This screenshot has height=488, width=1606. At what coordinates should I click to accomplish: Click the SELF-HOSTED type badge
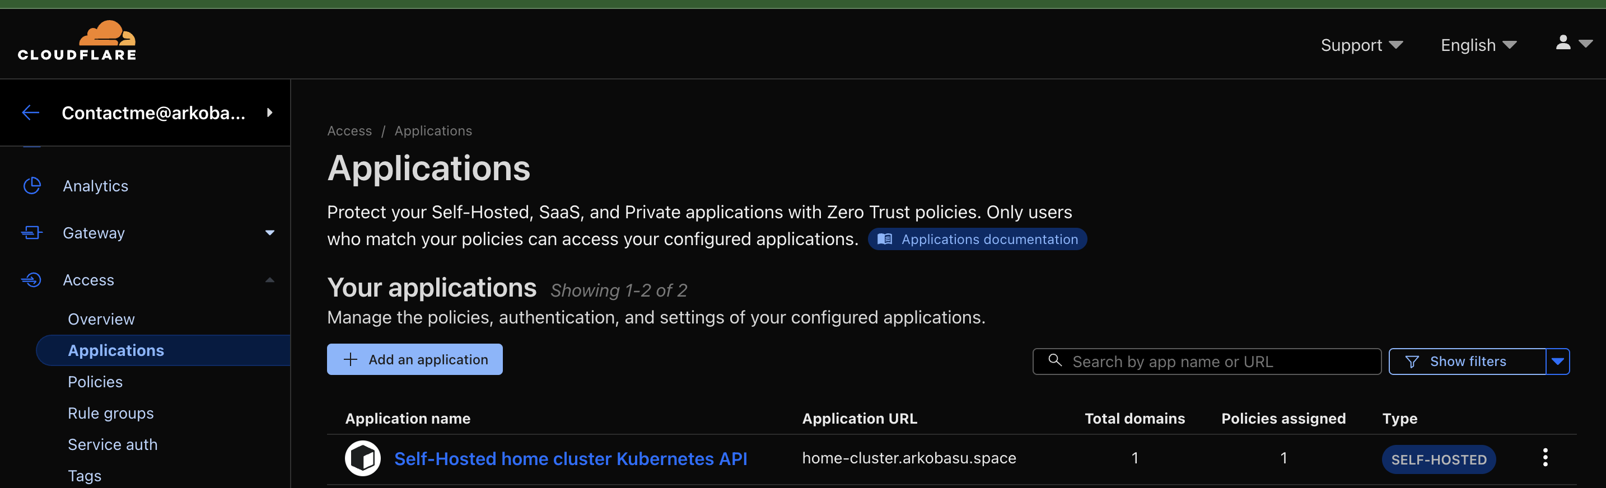click(1439, 459)
